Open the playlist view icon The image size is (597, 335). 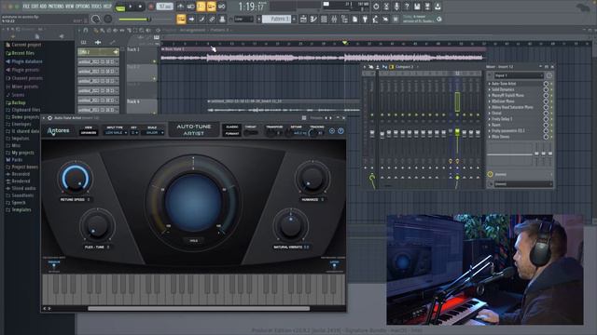[303, 19]
